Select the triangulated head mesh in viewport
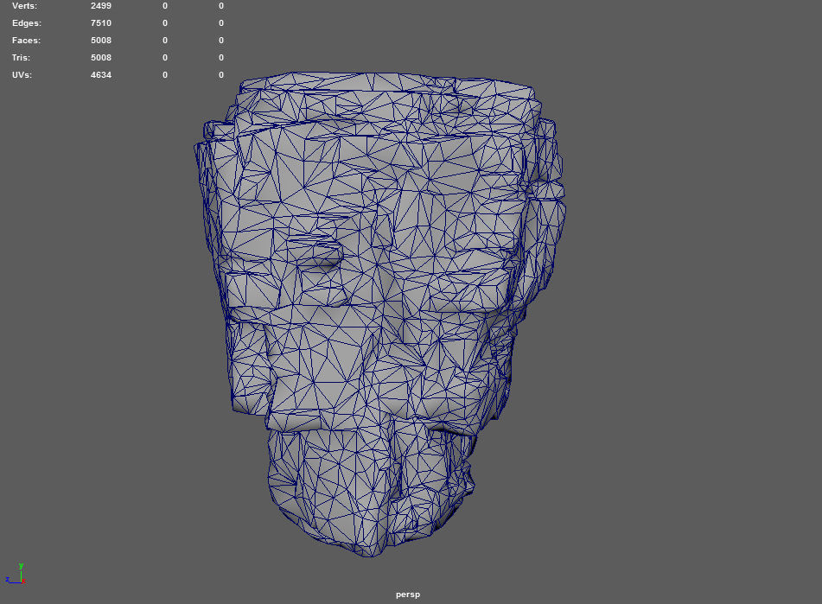Viewport: 822px width, 604px height. click(x=379, y=315)
